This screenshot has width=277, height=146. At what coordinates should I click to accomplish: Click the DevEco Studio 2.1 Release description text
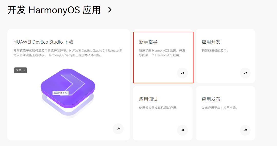(x=68, y=53)
